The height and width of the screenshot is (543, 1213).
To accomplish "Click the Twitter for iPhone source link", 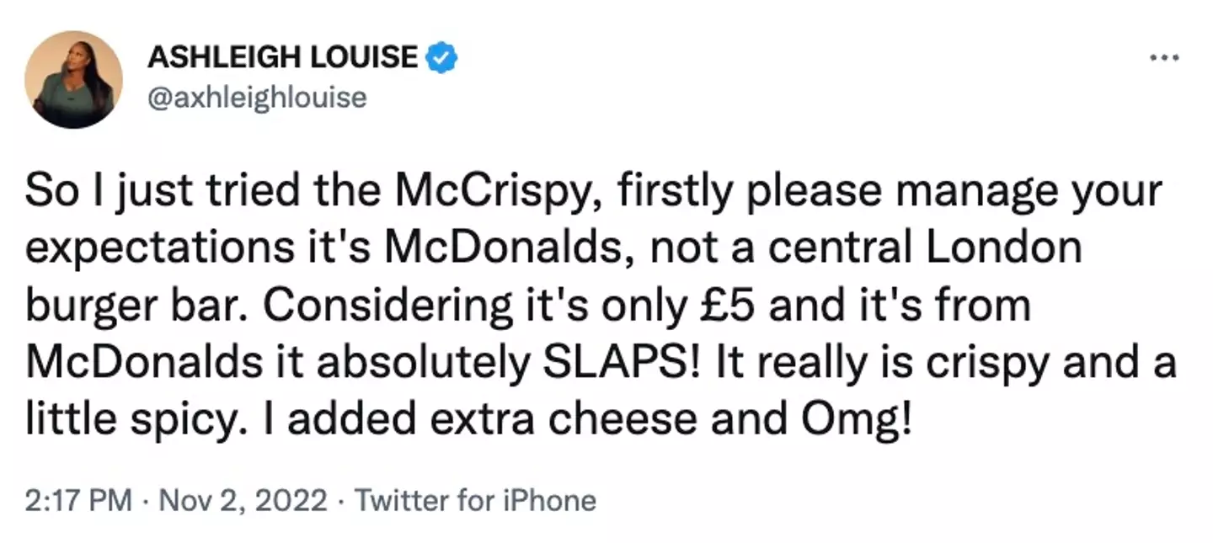I will tap(475, 501).
